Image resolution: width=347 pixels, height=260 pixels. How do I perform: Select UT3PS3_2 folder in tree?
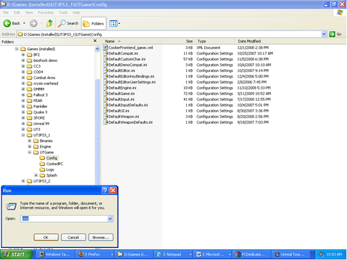pyautogui.click(x=39, y=181)
